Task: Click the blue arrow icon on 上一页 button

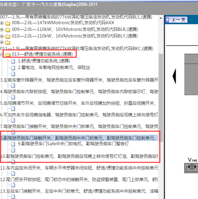Action: pyautogui.click(x=167, y=20)
